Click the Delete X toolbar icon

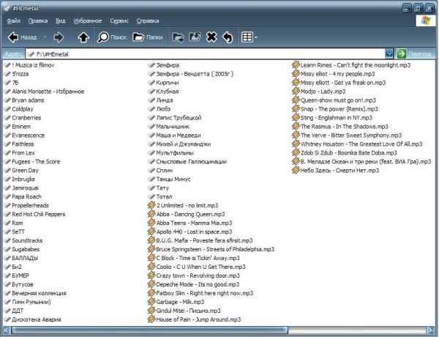[211, 37]
